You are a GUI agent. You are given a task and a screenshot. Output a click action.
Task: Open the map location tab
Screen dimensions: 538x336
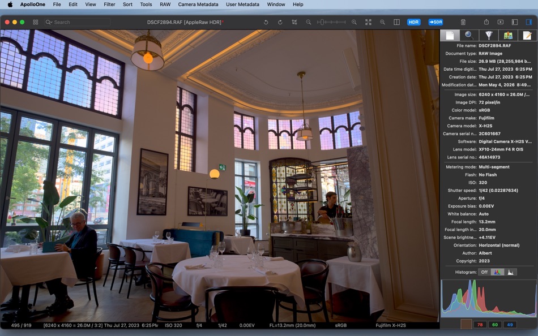click(x=508, y=35)
